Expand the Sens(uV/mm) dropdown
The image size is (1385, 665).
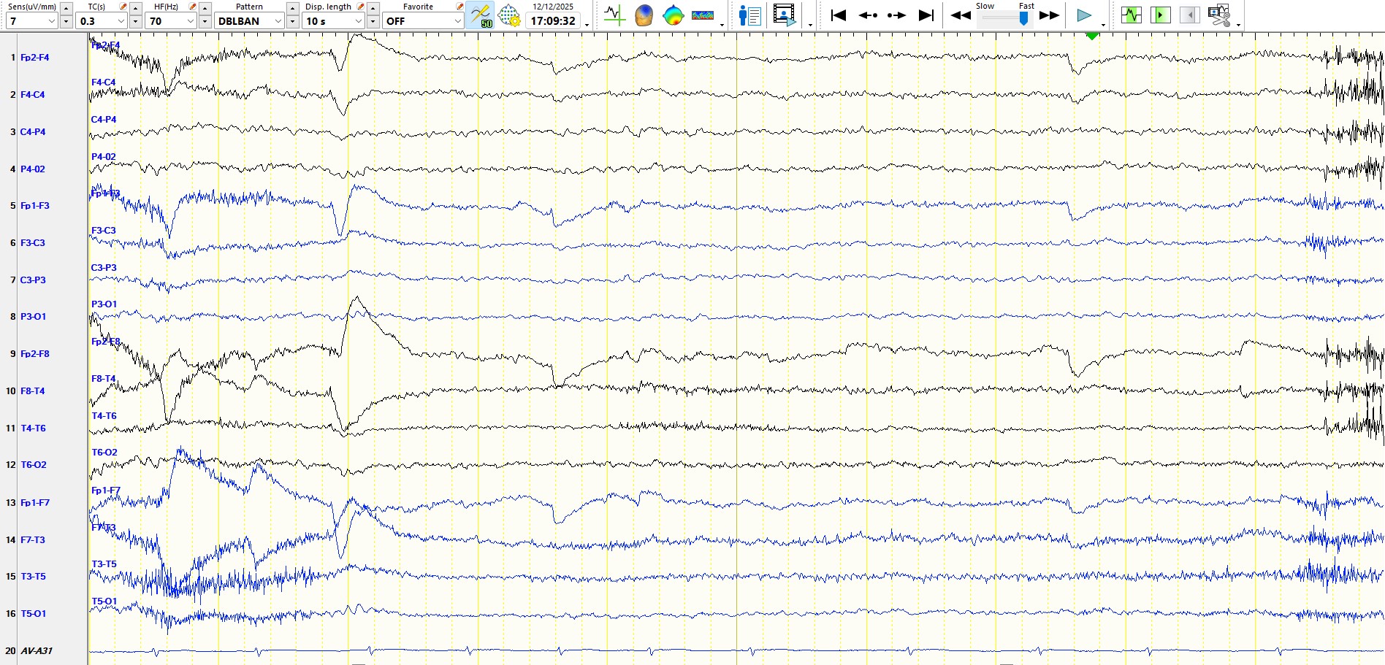click(51, 21)
